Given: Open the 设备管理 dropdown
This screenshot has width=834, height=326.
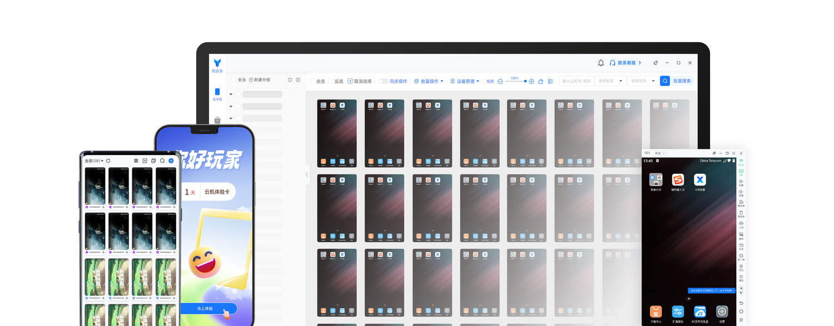Looking at the screenshot, I should pyautogui.click(x=465, y=81).
